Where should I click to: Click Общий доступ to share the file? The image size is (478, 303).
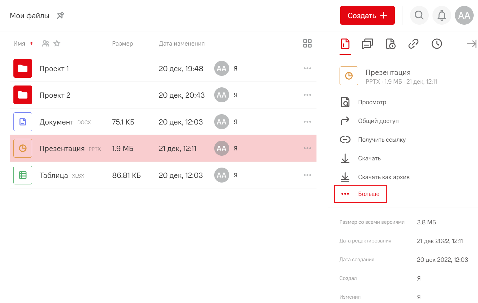(x=378, y=121)
